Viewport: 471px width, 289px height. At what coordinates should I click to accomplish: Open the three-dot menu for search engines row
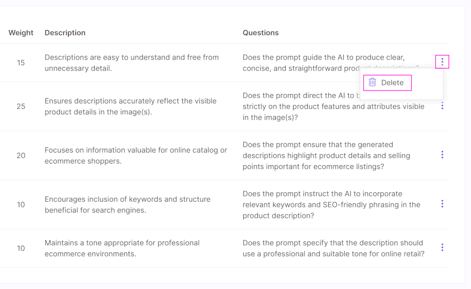442,204
